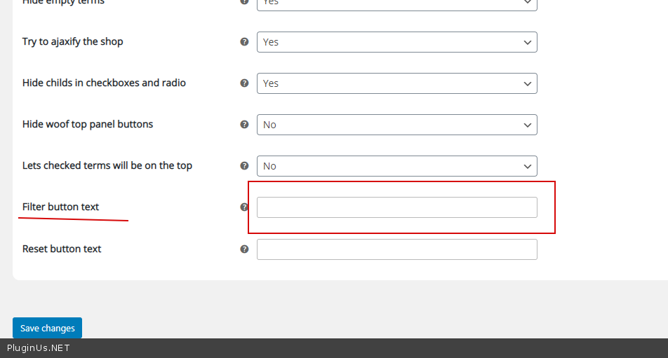Click the 'Try to ajaxify the shop' label
This screenshot has width=668, height=358.
pyautogui.click(x=72, y=41)
